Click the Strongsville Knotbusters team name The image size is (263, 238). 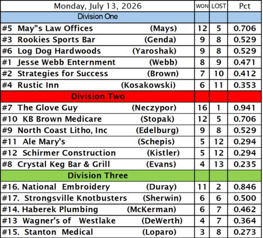coord(76,198)
